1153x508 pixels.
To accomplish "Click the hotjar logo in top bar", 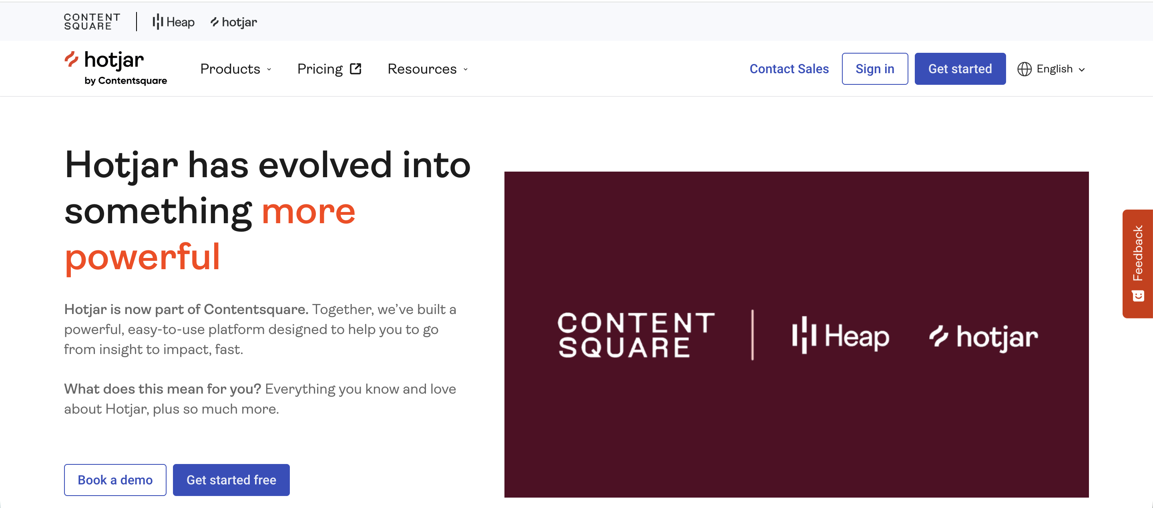I will [x=234, y=22].
